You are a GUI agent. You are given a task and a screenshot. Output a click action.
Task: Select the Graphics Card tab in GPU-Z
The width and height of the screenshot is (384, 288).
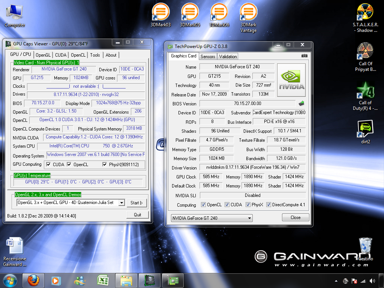184,56
